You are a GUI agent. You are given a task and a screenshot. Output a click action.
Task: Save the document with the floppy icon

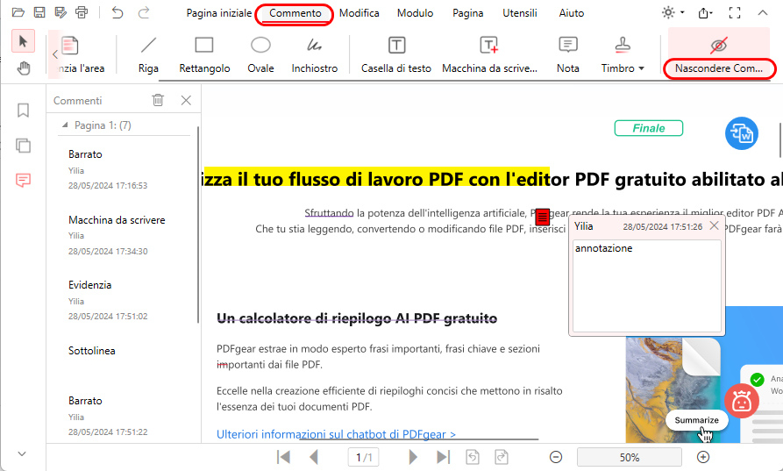[x=39, y=12]
